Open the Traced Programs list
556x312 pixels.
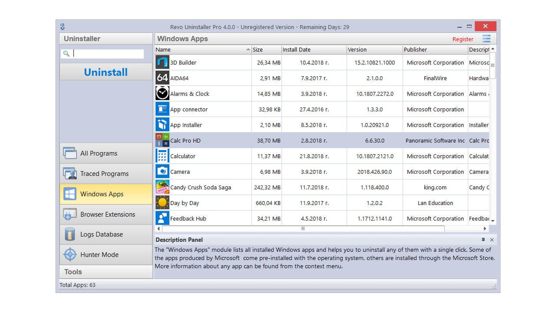[x=106, y=173]
